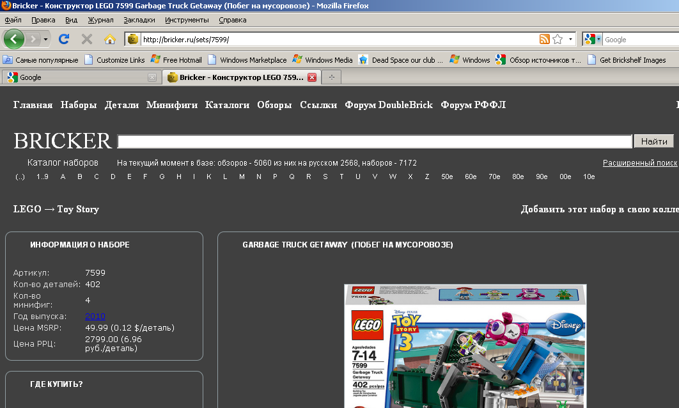The height and width of the screenshot is (408, 679).
Task: Go to Главная in the site navigation
Action: click(33, 105)
